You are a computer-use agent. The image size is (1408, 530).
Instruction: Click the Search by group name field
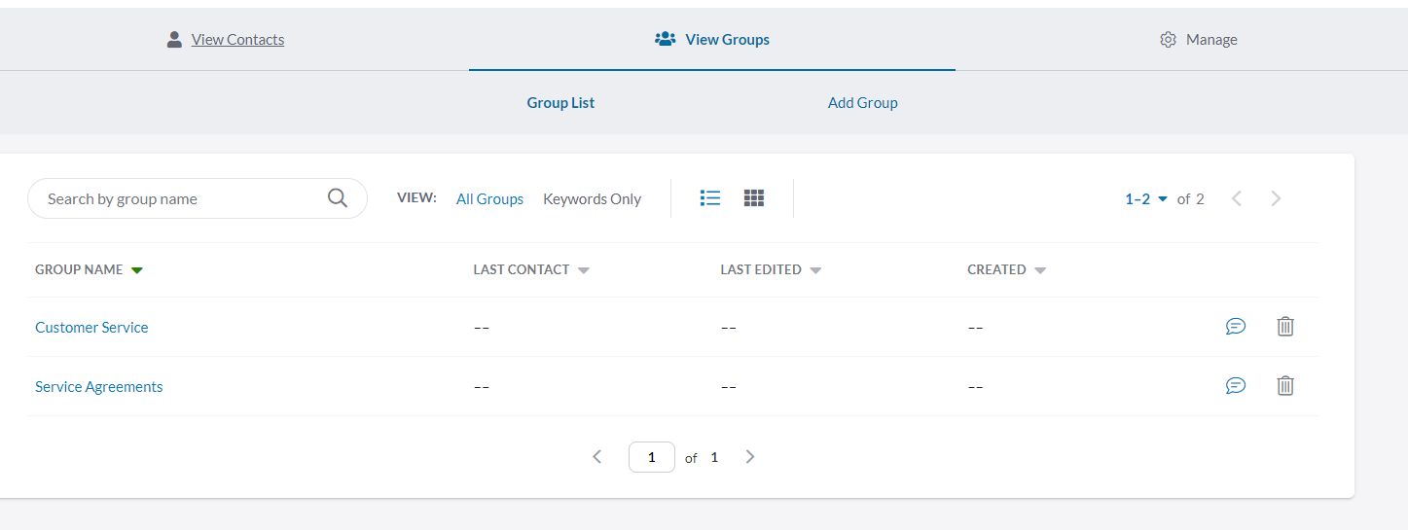[180, 198]
